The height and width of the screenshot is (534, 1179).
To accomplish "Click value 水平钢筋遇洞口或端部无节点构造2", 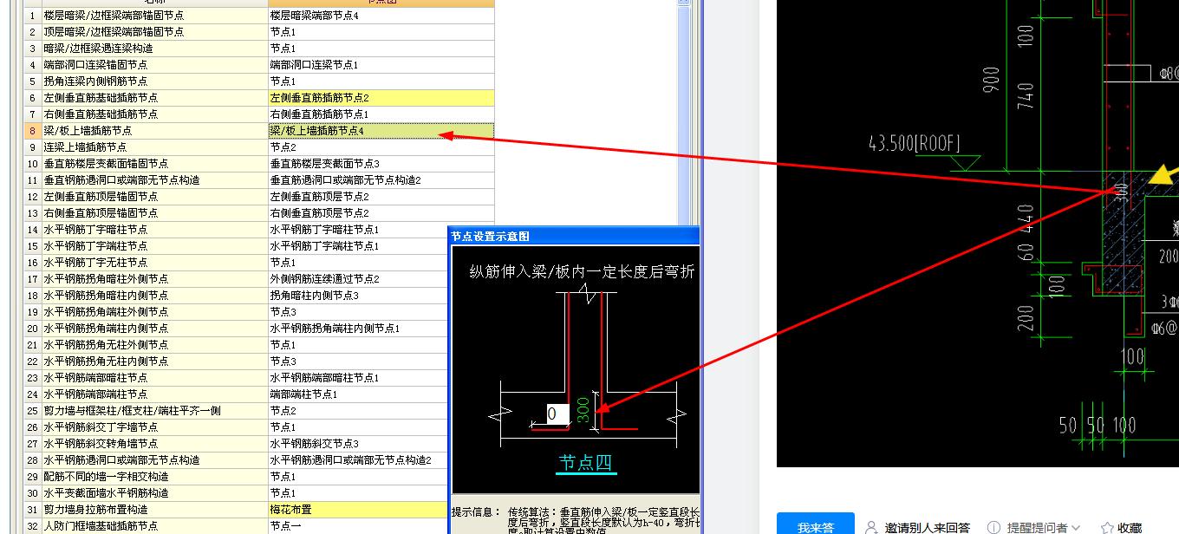I will coord(358,460).
